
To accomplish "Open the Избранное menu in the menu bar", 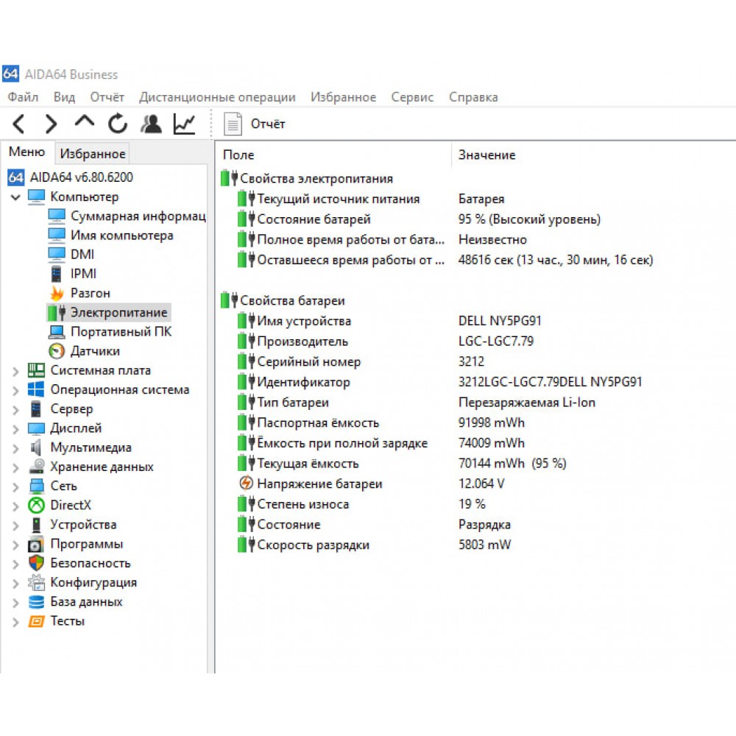I will tap(344, 97).
